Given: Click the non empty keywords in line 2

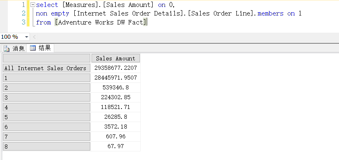Looking at the screenshot, I should (x=52, y=13).
